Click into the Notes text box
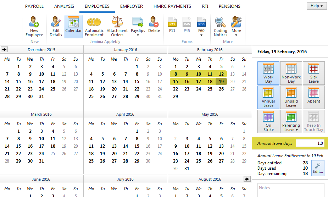328x197 pixels. click(291, 190)
